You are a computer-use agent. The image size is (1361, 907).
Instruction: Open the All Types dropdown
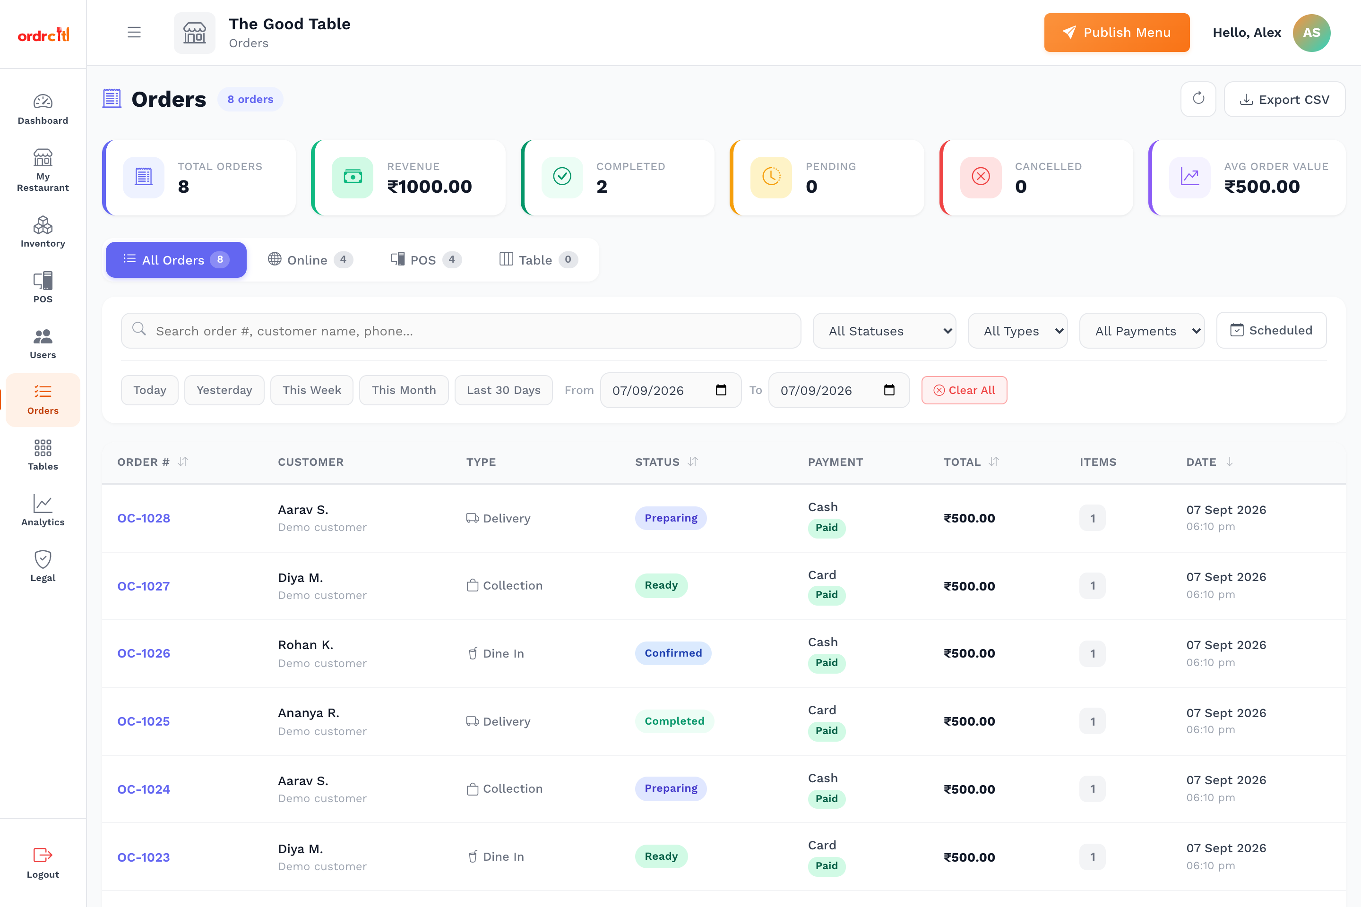1018,331
